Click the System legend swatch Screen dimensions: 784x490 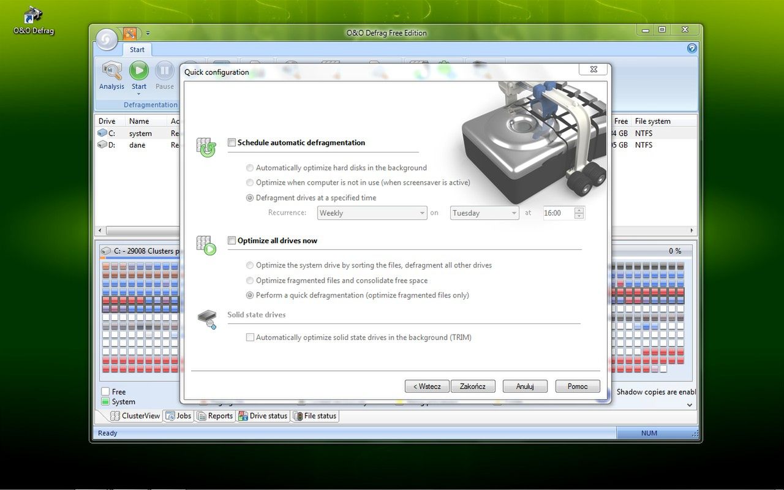(x=105, y=402)
